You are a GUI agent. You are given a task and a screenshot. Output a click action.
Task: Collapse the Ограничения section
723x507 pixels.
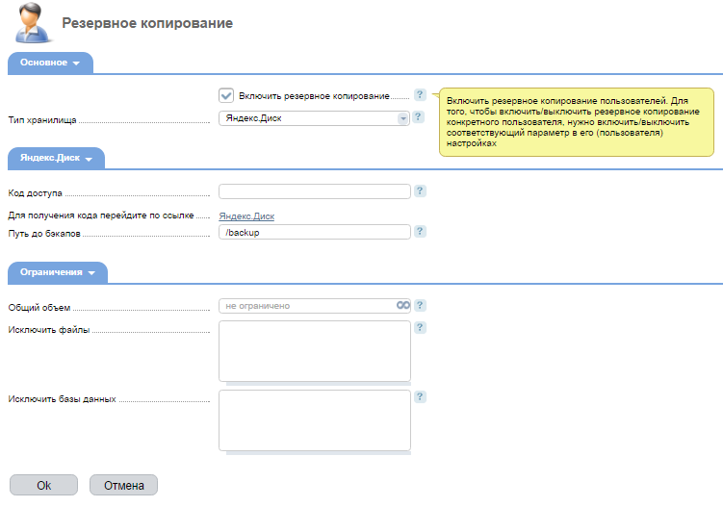point(58,272)
